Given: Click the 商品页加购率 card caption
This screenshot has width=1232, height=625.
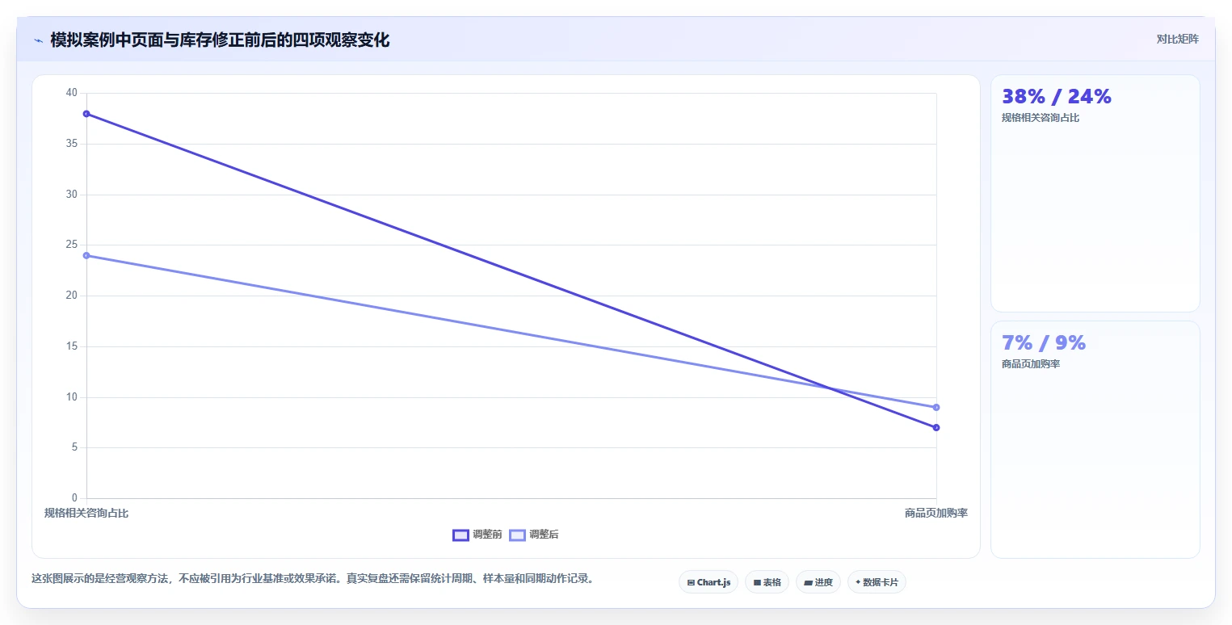Looking at the screenshot, I should click(1031, 364).
